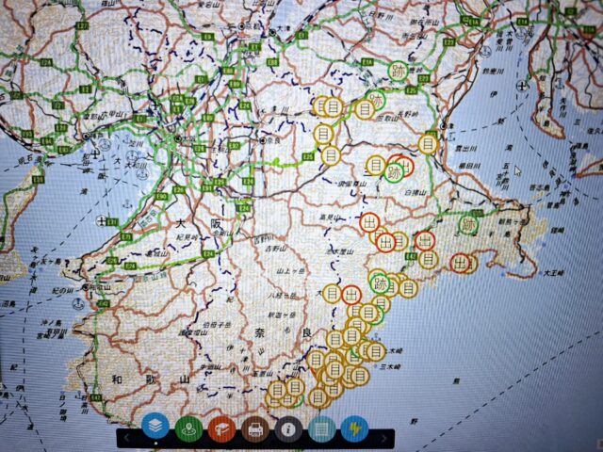Select the blue lightning bolt icon
The image size is (603, 452).
pos(354,429)
